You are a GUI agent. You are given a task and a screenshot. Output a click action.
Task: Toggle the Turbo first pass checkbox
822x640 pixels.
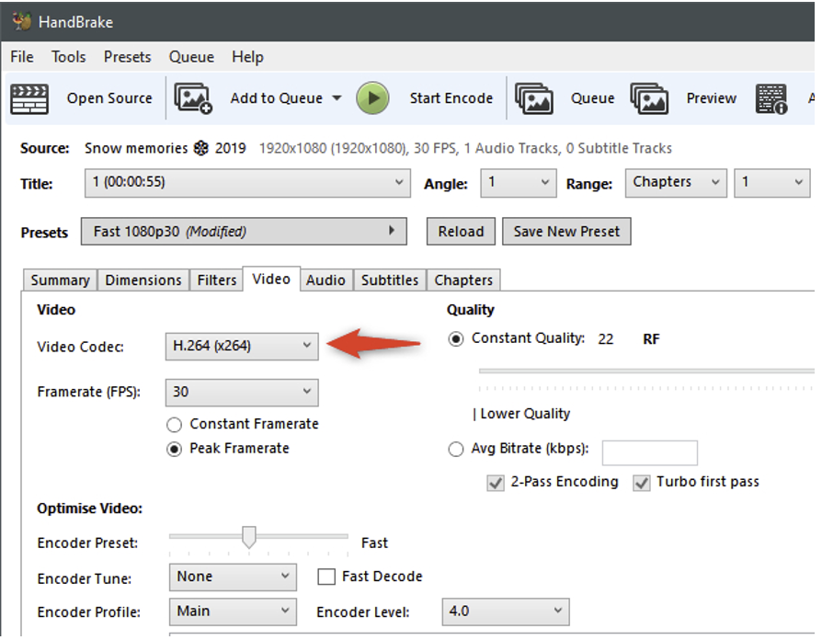tap(642, 482)
